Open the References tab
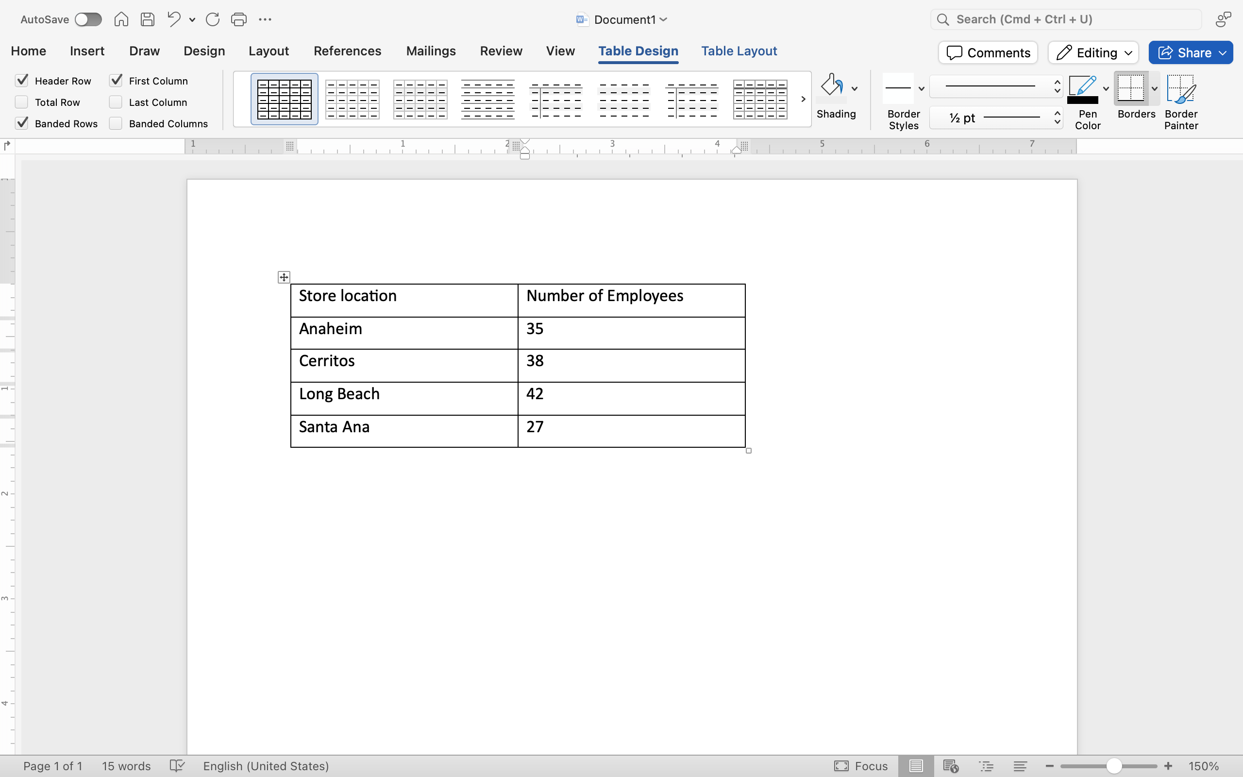The width and height of the screenshot is (1243, 777). [x=347, y=51]
